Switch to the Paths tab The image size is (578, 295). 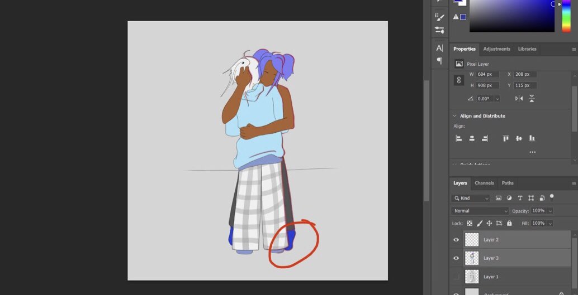(508, 183)
